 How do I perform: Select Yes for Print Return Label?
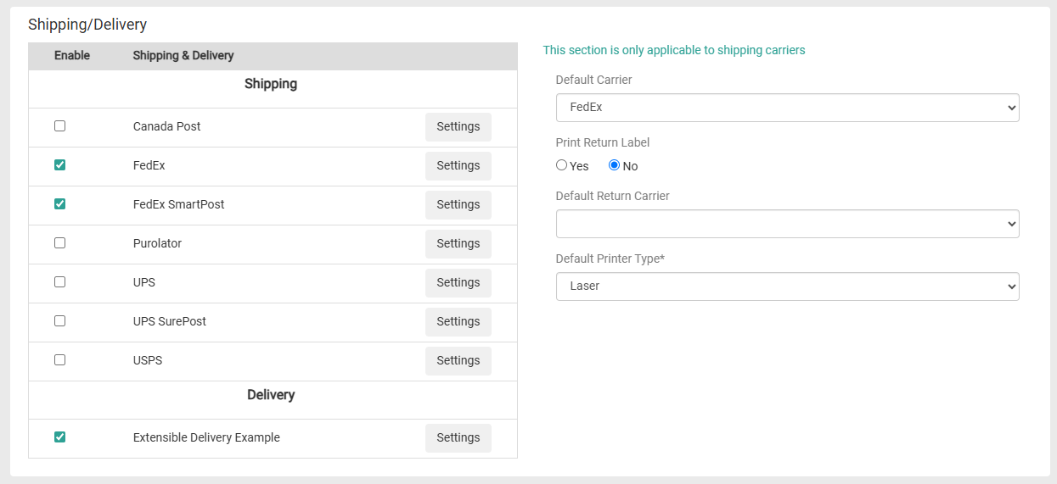561,165
